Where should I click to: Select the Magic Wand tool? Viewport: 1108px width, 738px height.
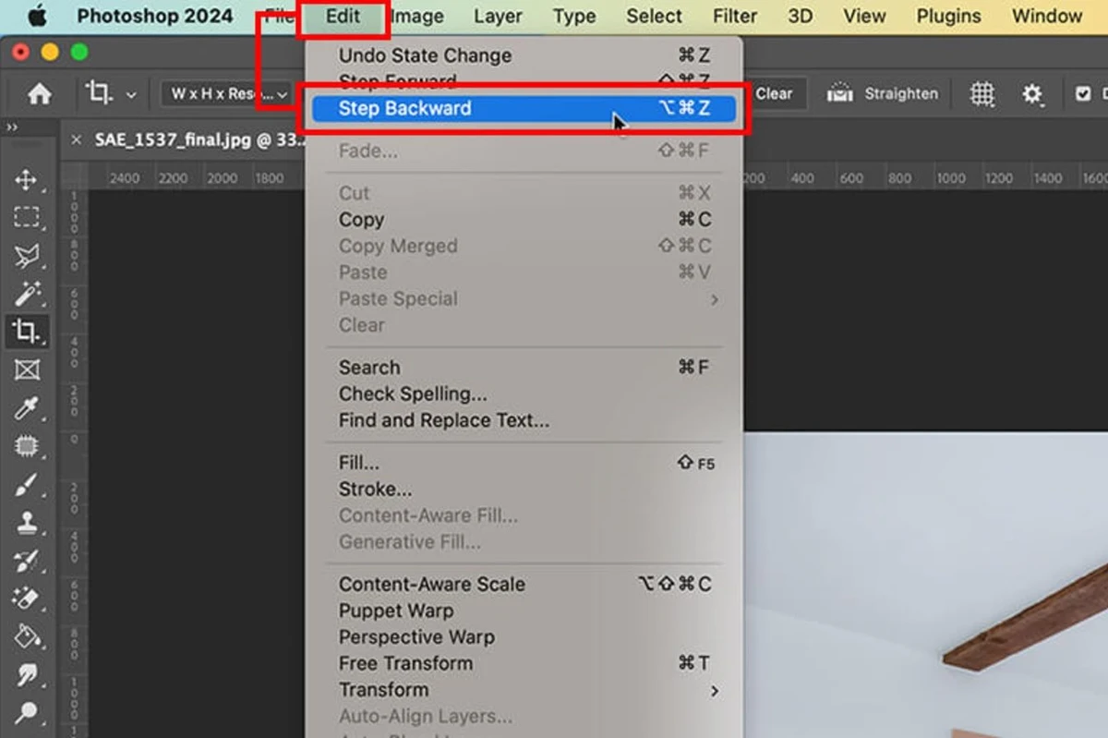point(27,294)
